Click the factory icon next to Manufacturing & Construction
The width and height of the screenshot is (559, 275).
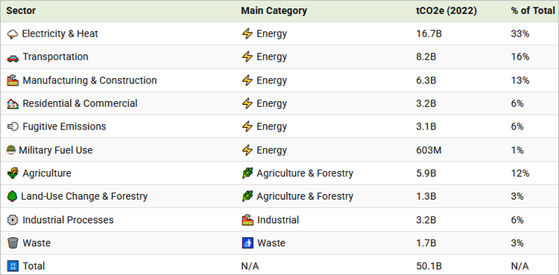(x=13, y=81)
